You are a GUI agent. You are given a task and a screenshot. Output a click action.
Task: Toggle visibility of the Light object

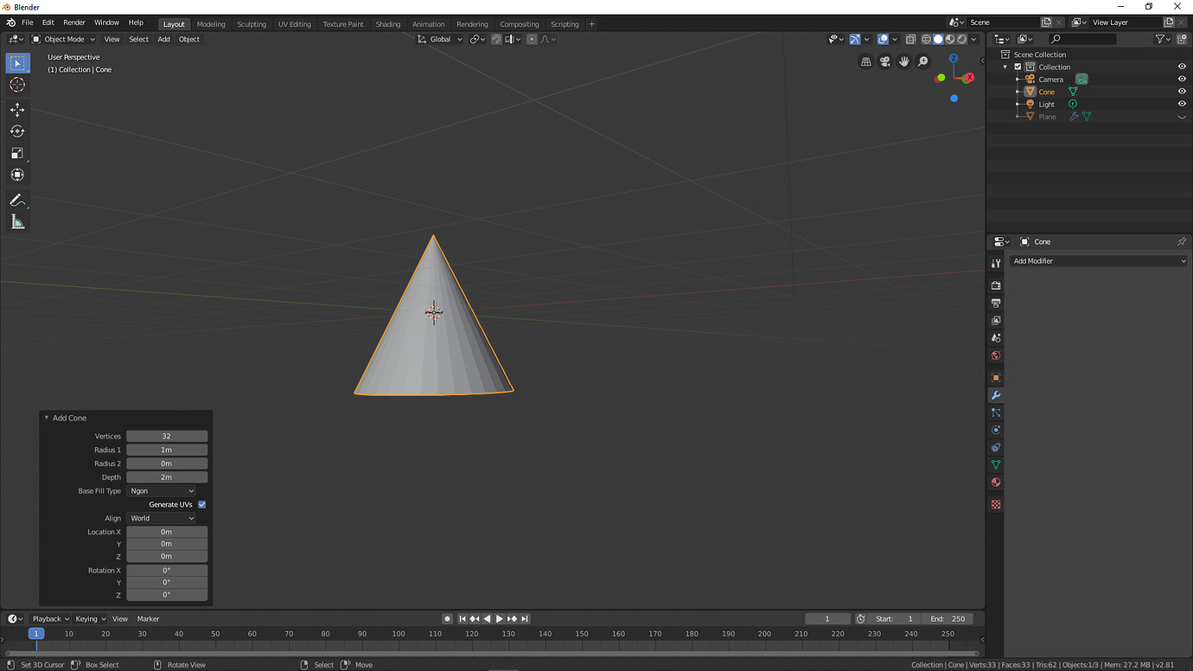[x=1182, y=104]
